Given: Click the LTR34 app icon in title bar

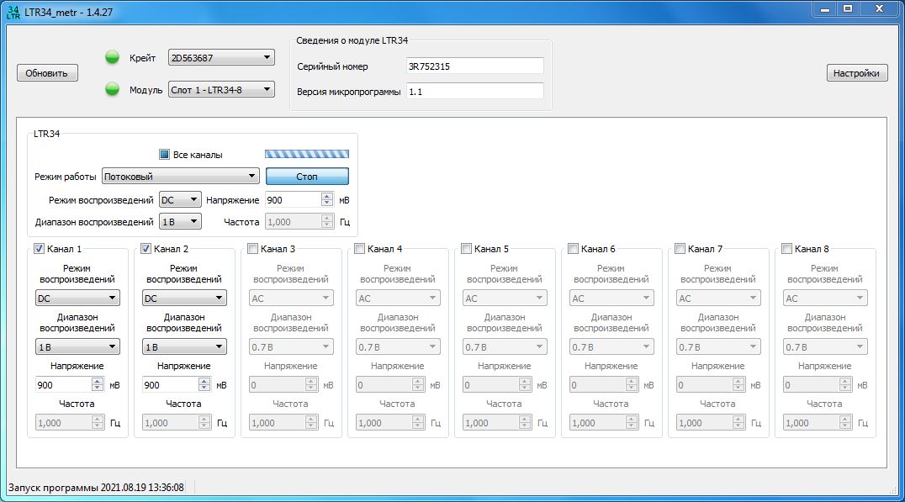Looking at the screenshot, I should click(x=13, y=12).
